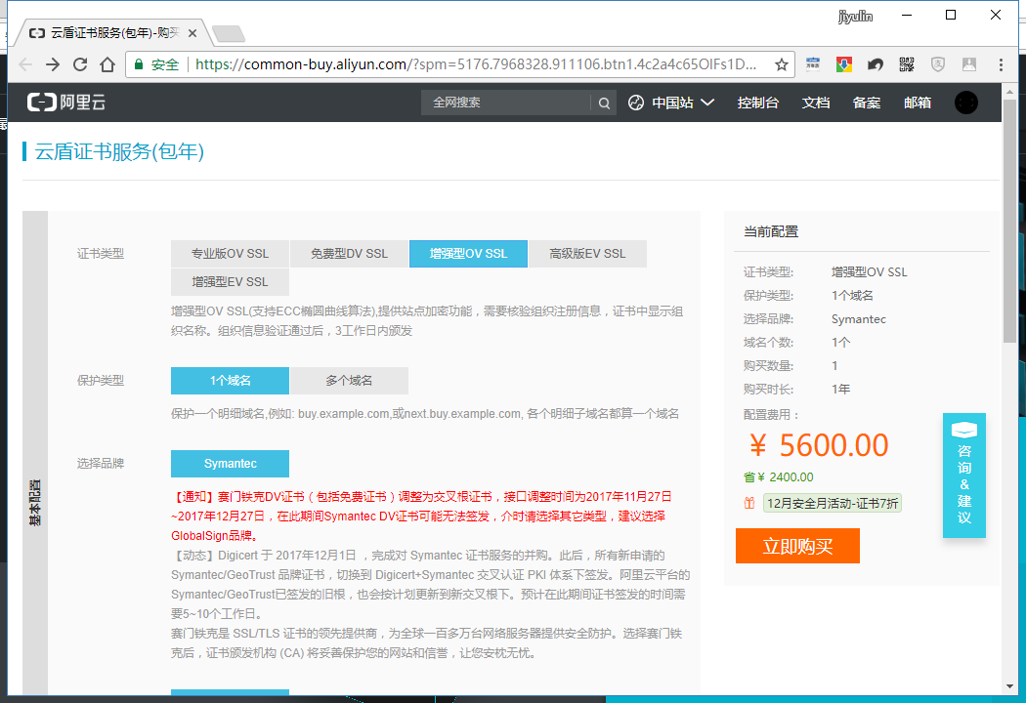Click the green secure lock icon
This screenshot has height=703, width=1026.
click(139, 64)
